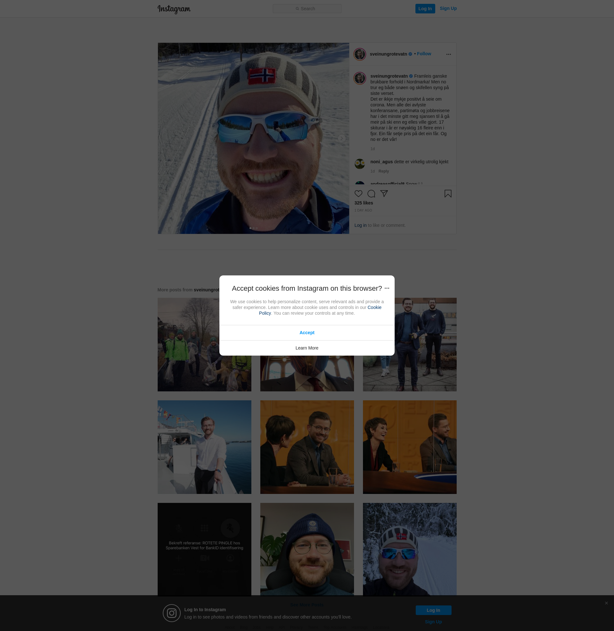
Task: Close the bottom login banner
Action: 606,603
